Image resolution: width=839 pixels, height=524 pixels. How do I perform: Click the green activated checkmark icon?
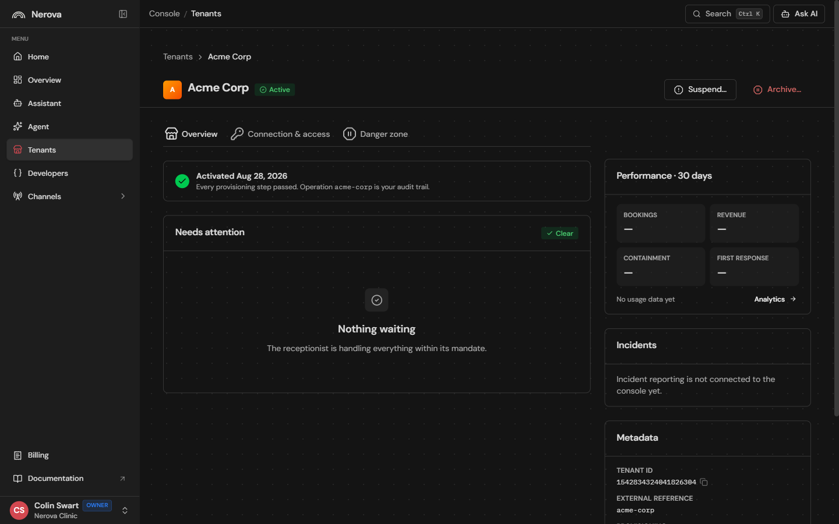[x=182, y=181]
